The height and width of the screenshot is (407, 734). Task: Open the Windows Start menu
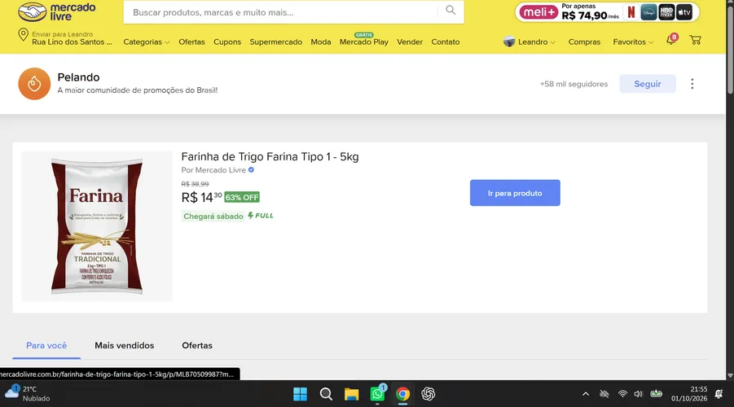point(300,394)
